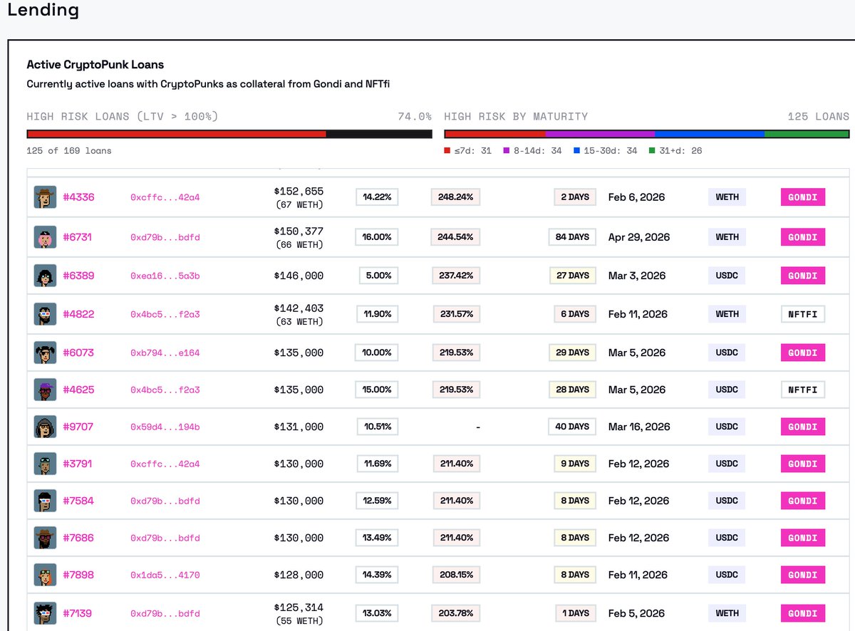Click the 84 DAYS duration badge
This screenshot has height=631, width=855.
tap(574, 237)
